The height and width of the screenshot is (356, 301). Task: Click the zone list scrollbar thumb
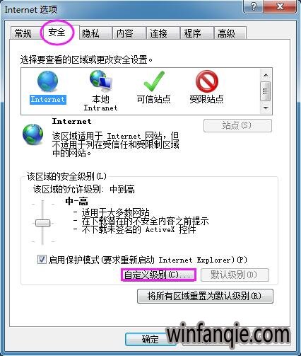[x=266, y=91]
